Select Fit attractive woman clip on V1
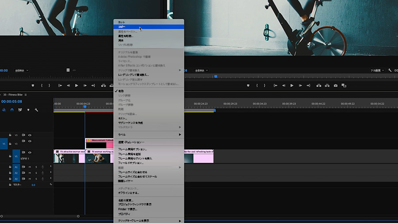Screen dimensions: 398x223 [x=69, y=156]
